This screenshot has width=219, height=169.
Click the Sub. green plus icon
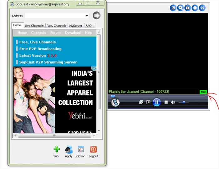coord(57,149)
